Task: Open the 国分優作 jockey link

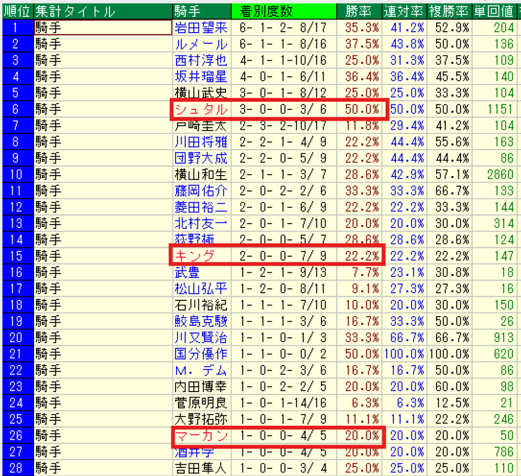Action: (200, 354)
